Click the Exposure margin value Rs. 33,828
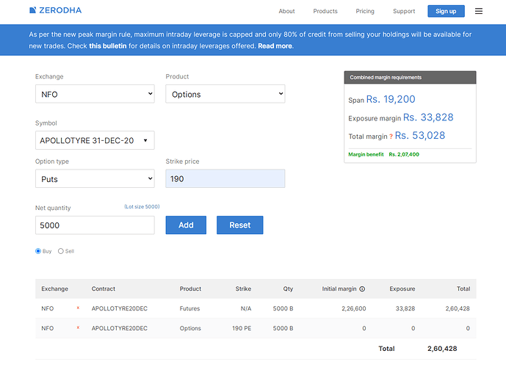Screen dimensions: 506x367 pyautogui.click(x=428, y=117)
